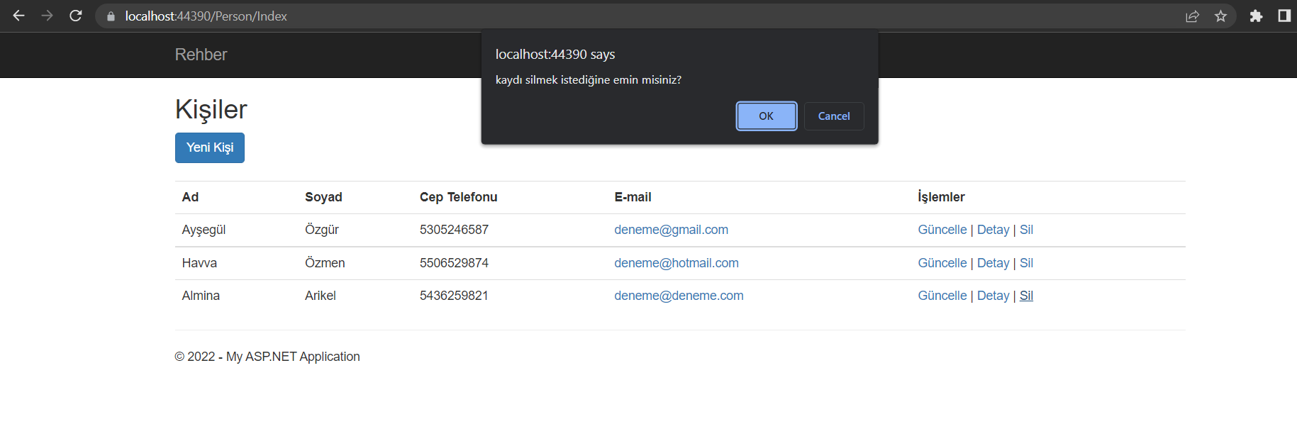Click Sil for Havva Özmen
The width and height of the screenshot is (1297, 424).
coord(1026,263)
